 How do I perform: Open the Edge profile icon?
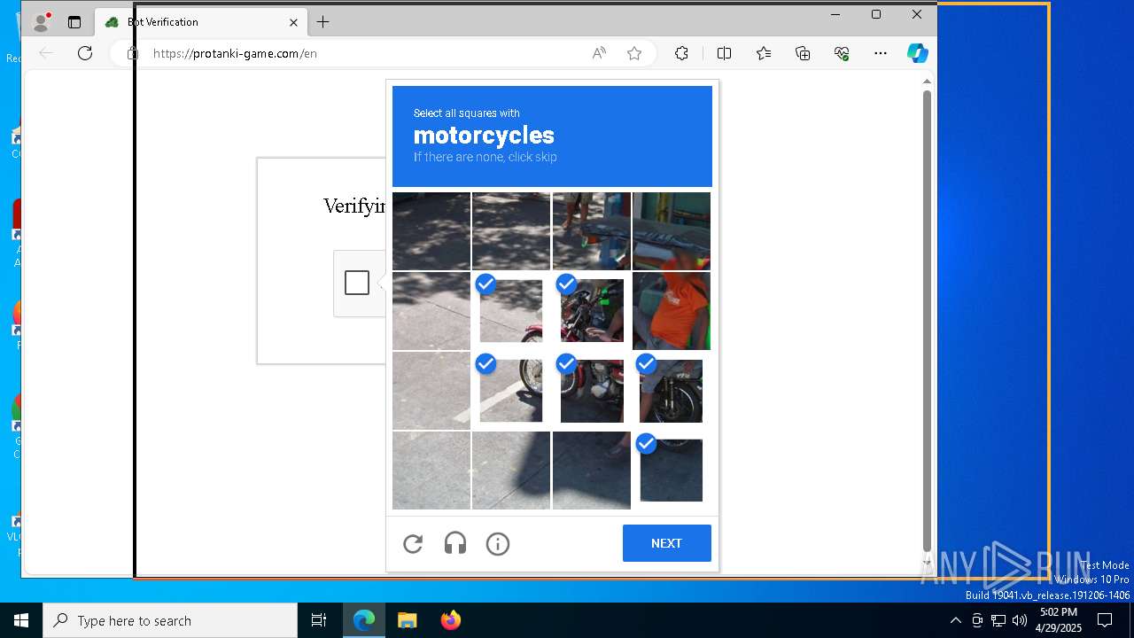point(41,22)
